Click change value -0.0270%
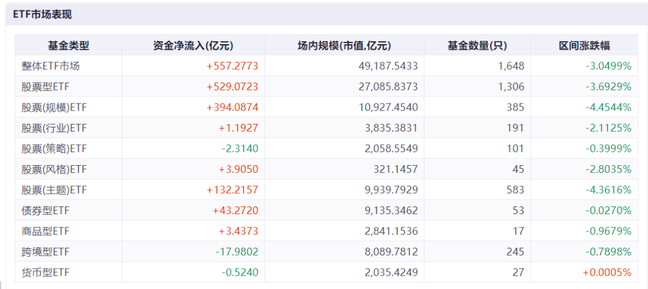This screenshot has height=289, width=648. pos(608,211)
